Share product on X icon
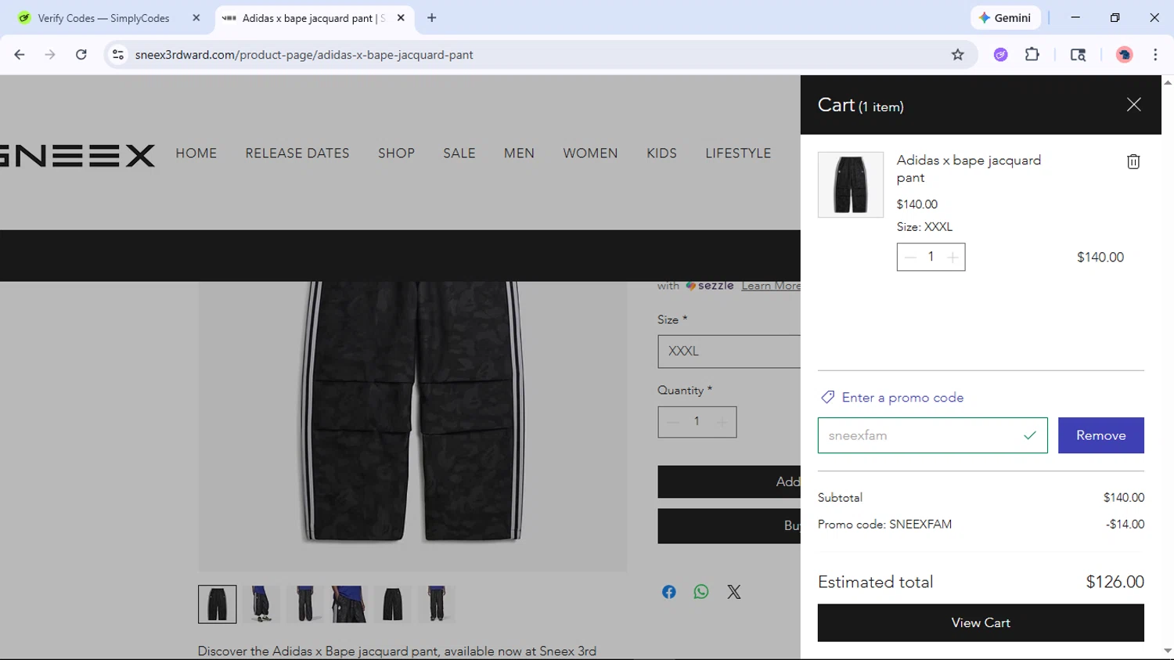 click(733, 592)
